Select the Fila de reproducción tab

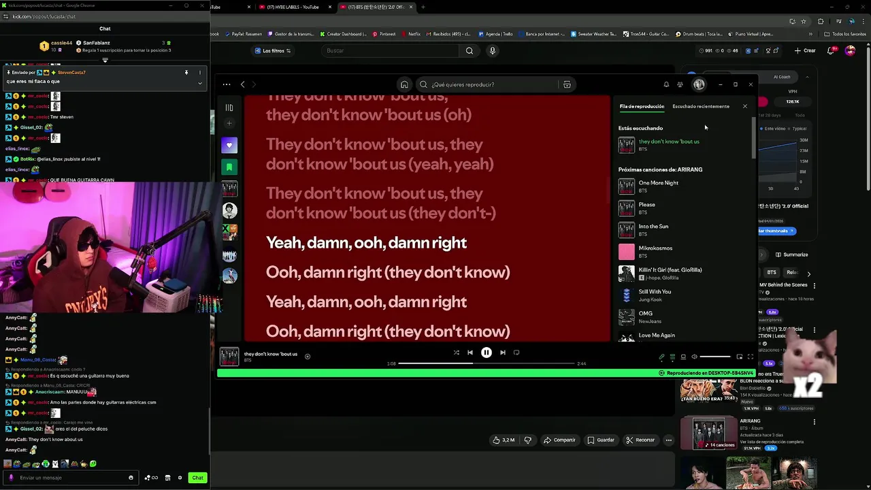(x=642, y=106)
